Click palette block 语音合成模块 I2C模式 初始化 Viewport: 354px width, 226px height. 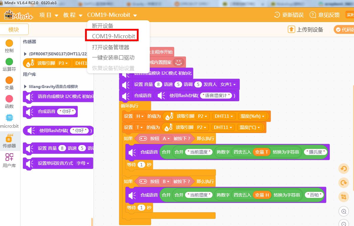[x=59, y=97]
